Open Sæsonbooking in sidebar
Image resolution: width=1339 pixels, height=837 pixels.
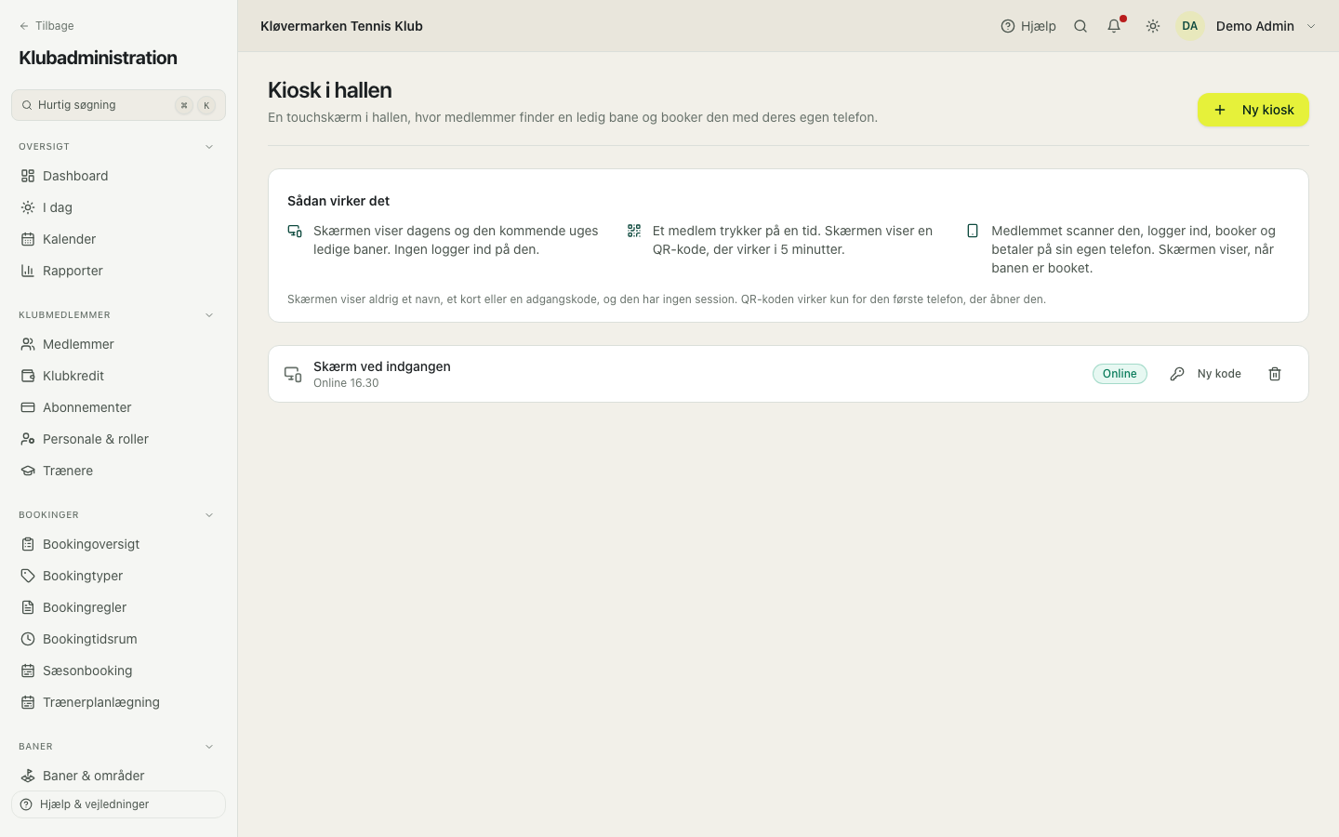(118, 671)
